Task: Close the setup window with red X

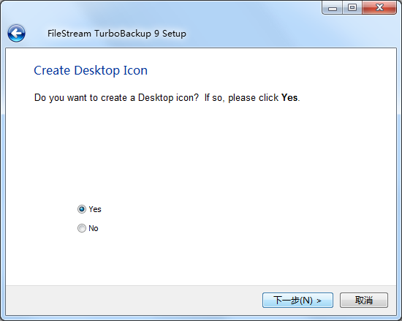Action: tap(379, 8)
